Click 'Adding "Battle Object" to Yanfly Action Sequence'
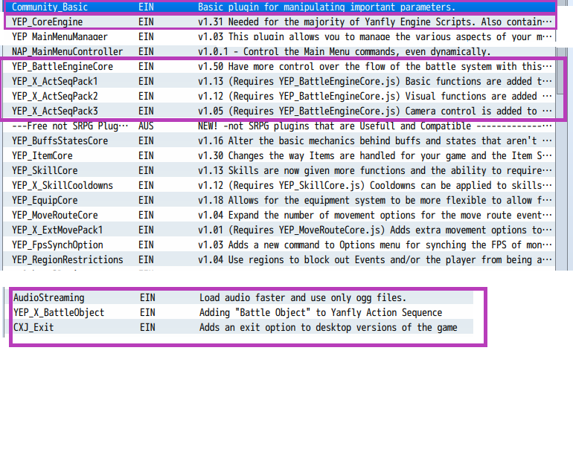The width and height of the screenshot is (573, 449). (x=321, y=313)
